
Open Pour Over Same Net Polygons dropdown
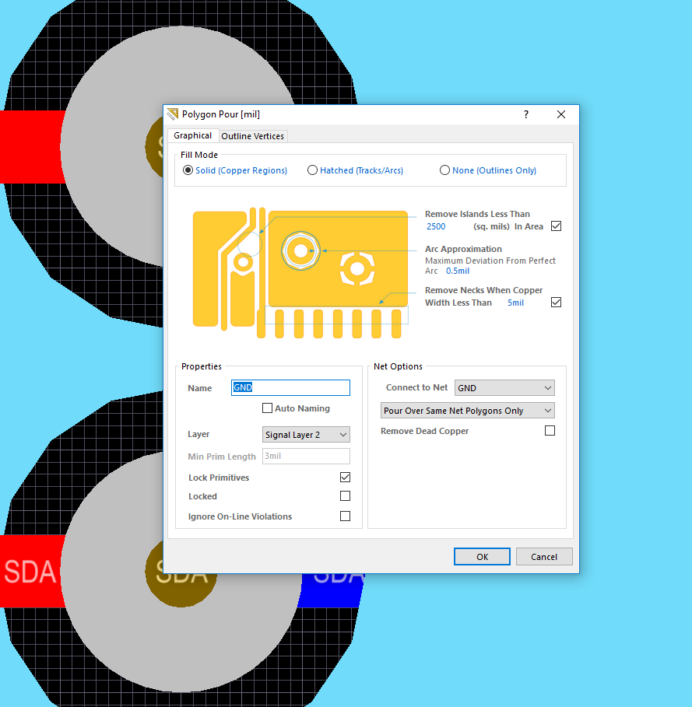click(x=467, y=411)
